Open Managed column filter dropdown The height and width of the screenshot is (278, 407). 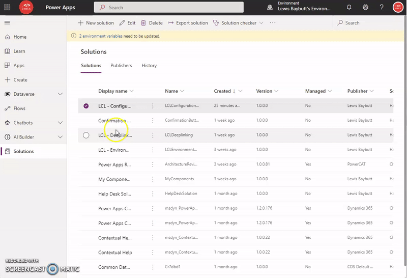330,91
